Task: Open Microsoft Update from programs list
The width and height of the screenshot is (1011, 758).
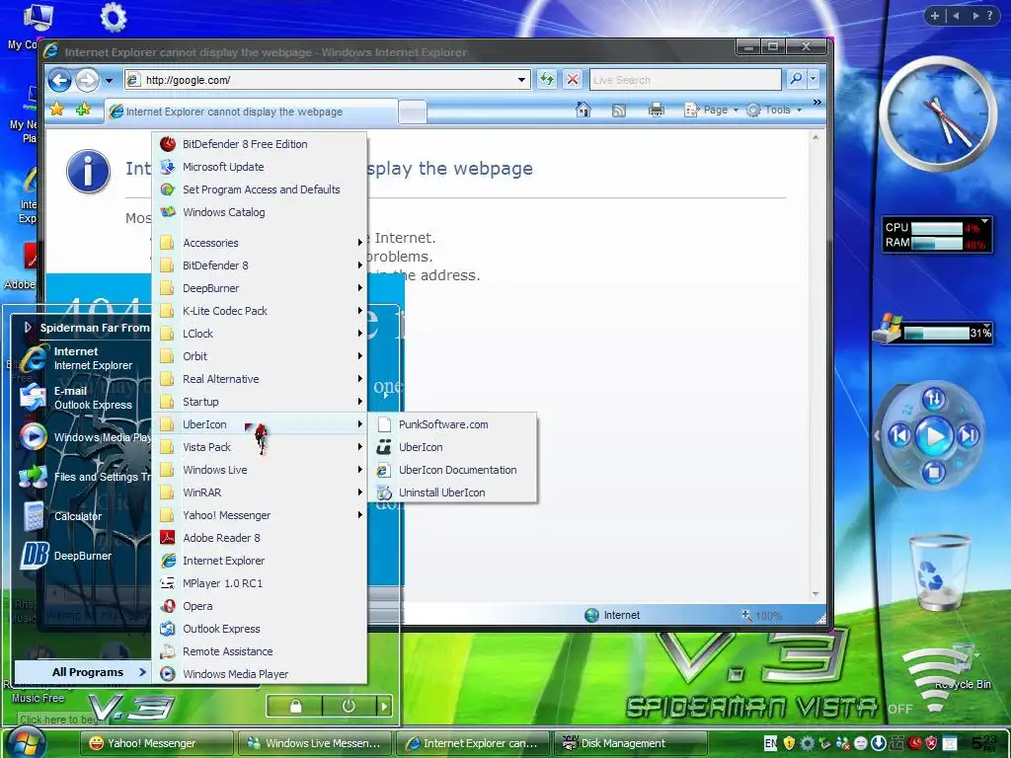Action: [x=260, y=167]
